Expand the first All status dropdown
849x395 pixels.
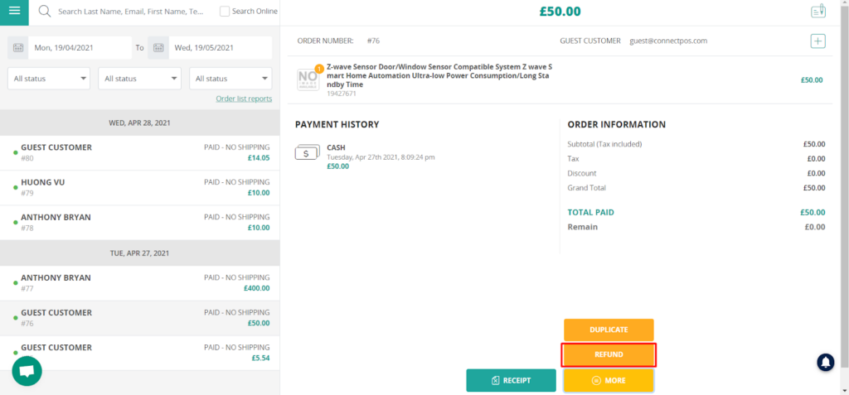click(x=49, y=79)
